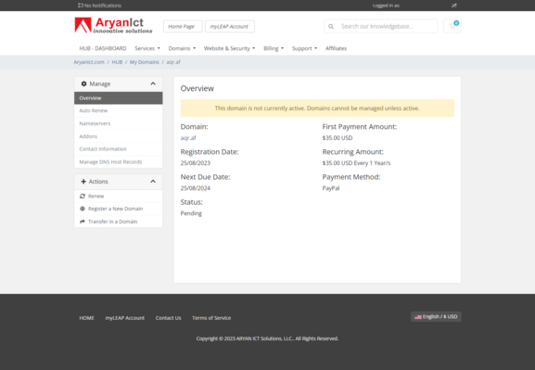Viewport: 535px width, 370px height.
Task: Click the $35.00 USD Every 1 Year/s text
Action: [357, 163]
